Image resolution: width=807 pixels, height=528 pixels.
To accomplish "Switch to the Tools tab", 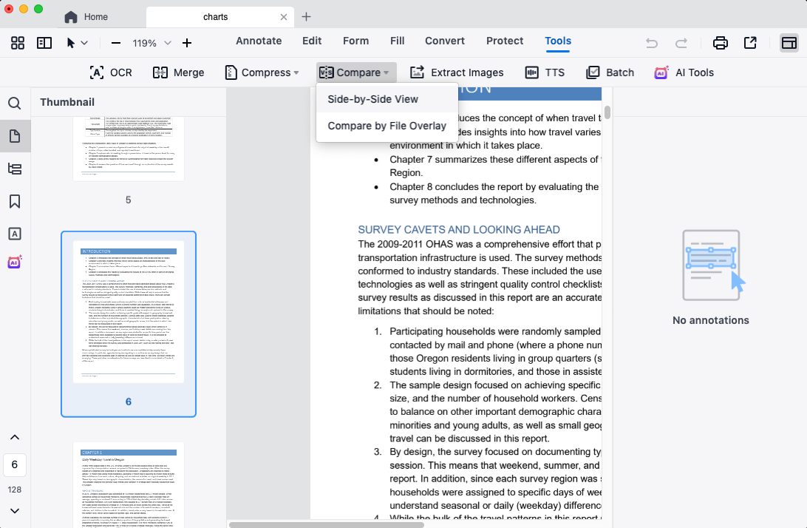I will tap(558, 41).
